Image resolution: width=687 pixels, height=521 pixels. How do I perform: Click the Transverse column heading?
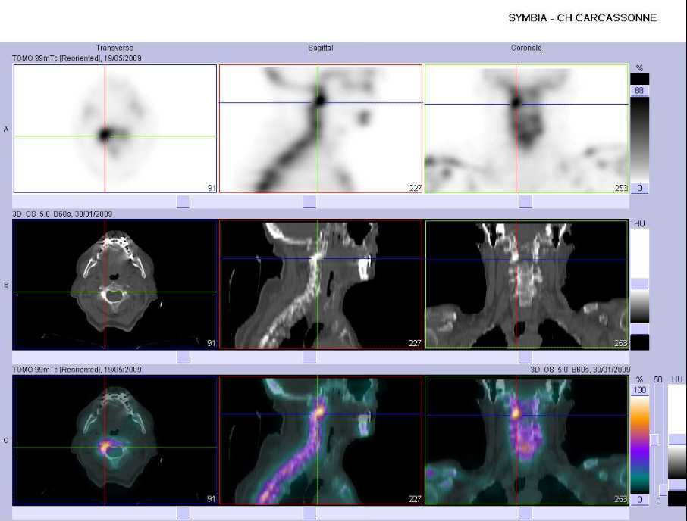click(x=114, y=48)
